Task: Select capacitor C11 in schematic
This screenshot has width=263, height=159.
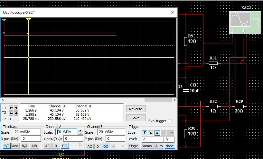Action: [186, 90]
